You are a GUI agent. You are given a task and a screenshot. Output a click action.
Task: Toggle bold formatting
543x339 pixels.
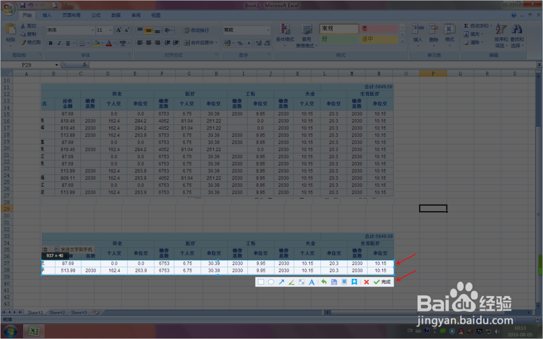(50, 43)
